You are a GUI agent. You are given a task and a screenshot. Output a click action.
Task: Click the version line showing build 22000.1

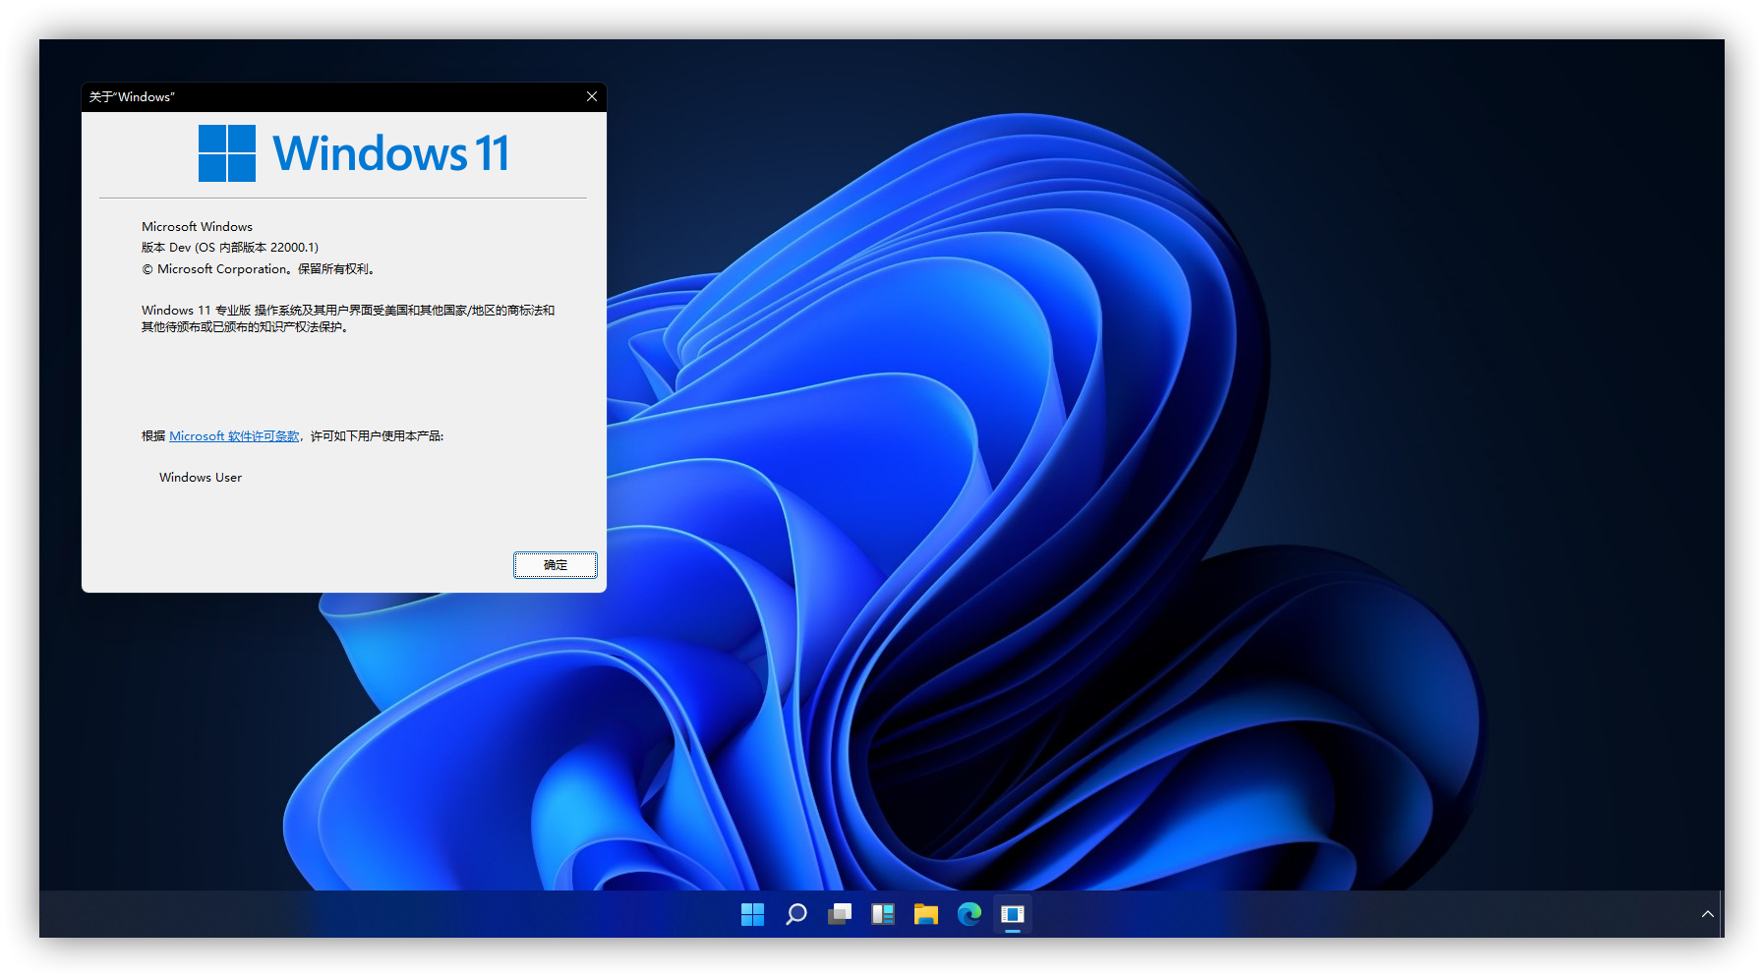coord(230,248)
